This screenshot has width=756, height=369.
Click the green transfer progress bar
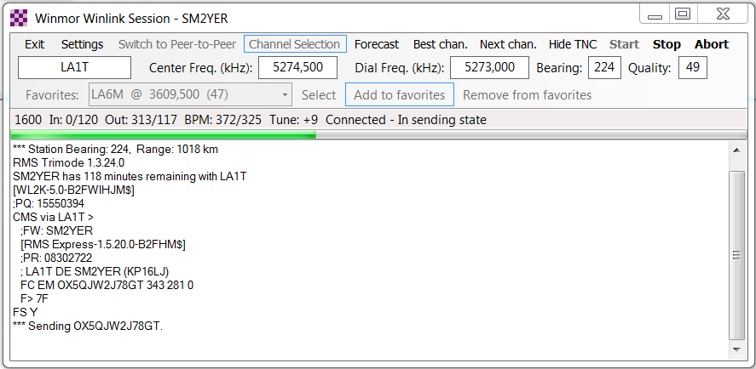coord(378,134)
